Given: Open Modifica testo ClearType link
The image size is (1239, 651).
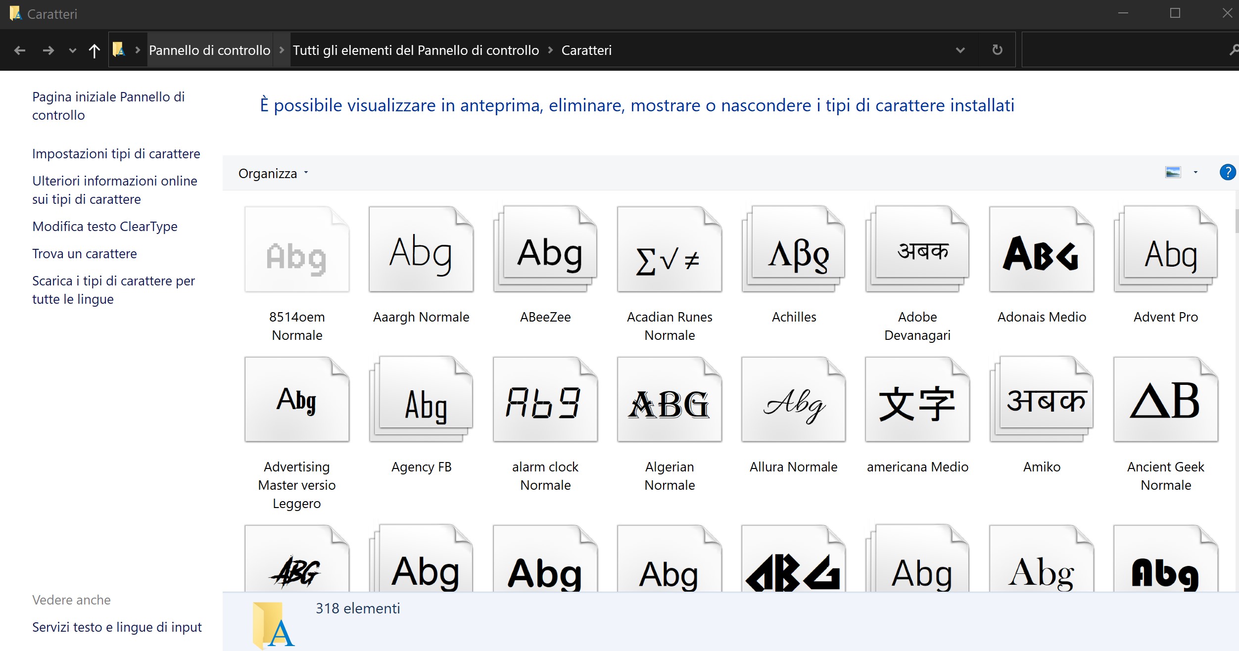Looking at the screenshot, I should coord(104,226).
